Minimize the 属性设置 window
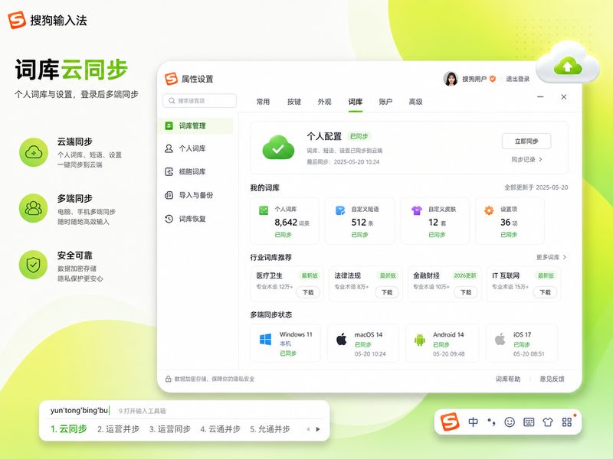613x459 pixels. (540, 97)
